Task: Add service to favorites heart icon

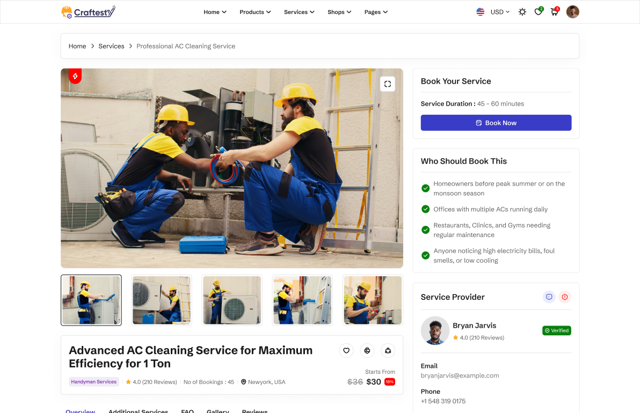Action: coord(346,350)
